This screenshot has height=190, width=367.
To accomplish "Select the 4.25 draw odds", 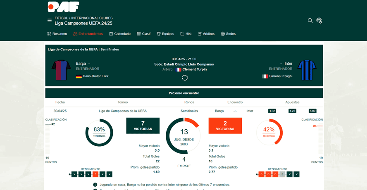I will click(x=292, y=111).
